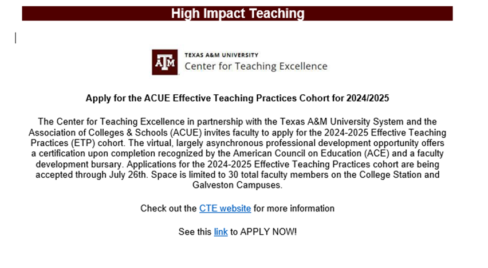The width and height of the screenshot is (488, 268).
Task: Click the words 'See this' before the link
Action: [195, 232]
